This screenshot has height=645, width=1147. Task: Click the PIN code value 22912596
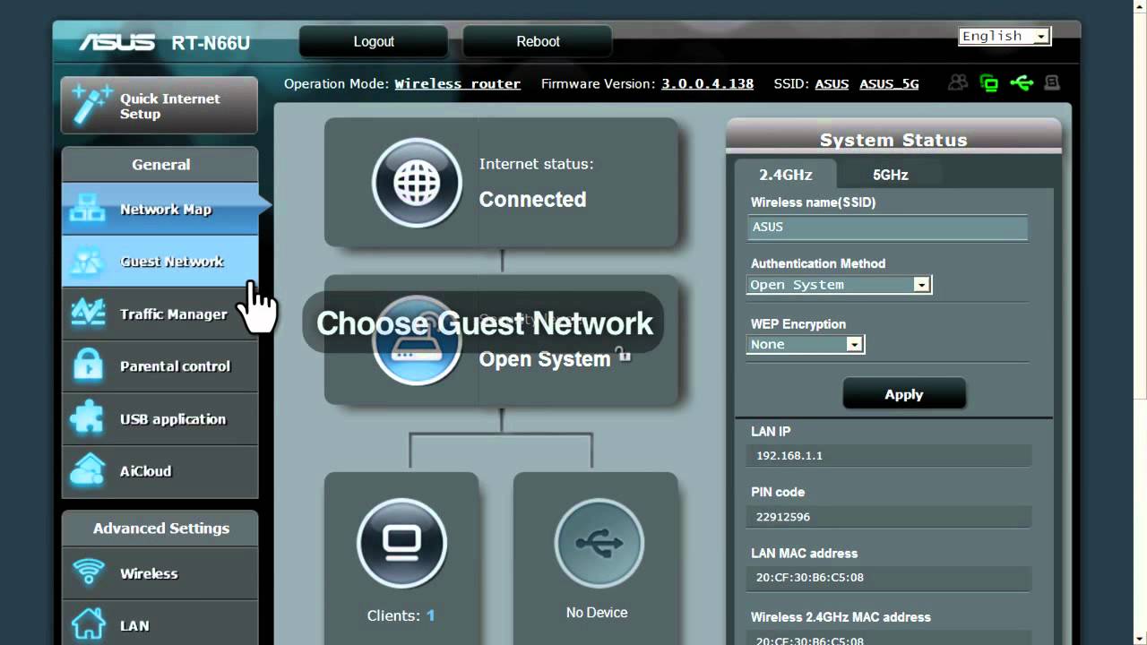(783, 517)
